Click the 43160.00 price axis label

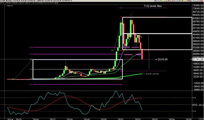tap(198, 38)
